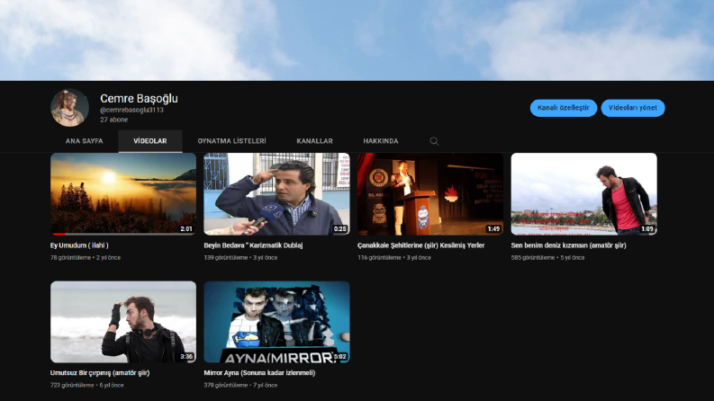This screenshot has width=714, height=401.
Task: Click the 27 abone subscriber count
Action: click(x=113, y=120)
